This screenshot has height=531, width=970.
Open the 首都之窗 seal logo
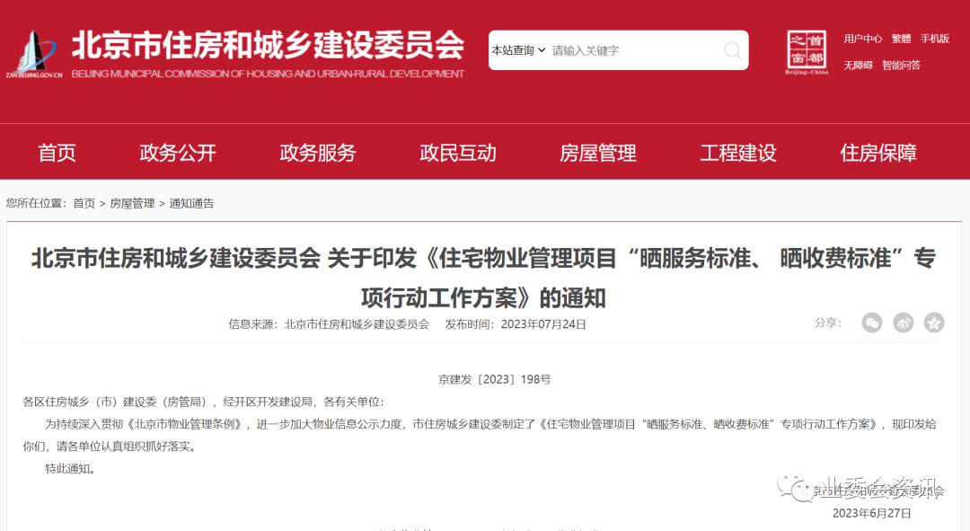(x=807, y=52)
